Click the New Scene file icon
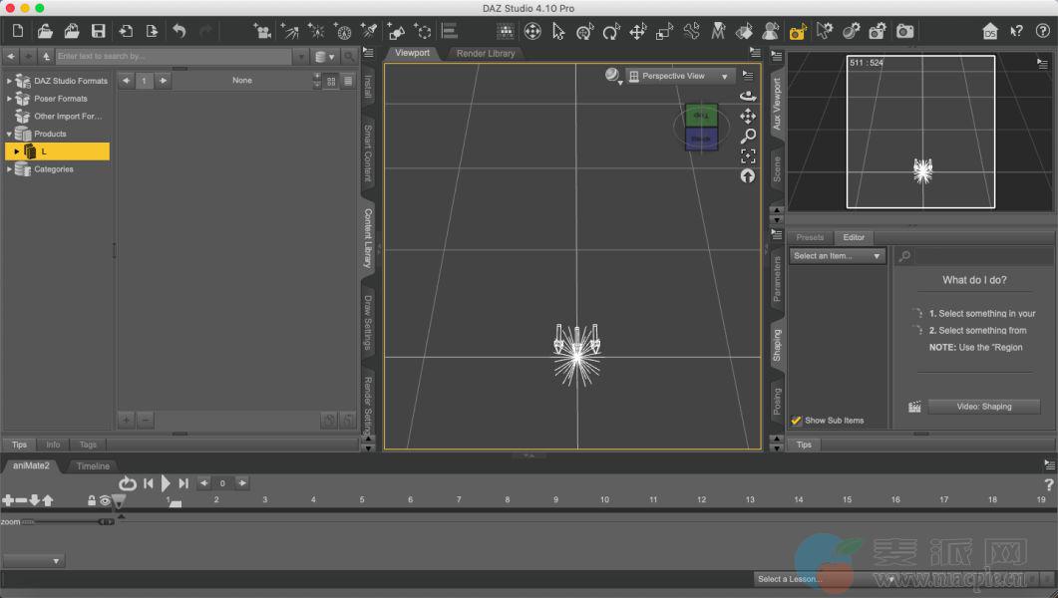The image size is (1058, 598). pos(17,32)
